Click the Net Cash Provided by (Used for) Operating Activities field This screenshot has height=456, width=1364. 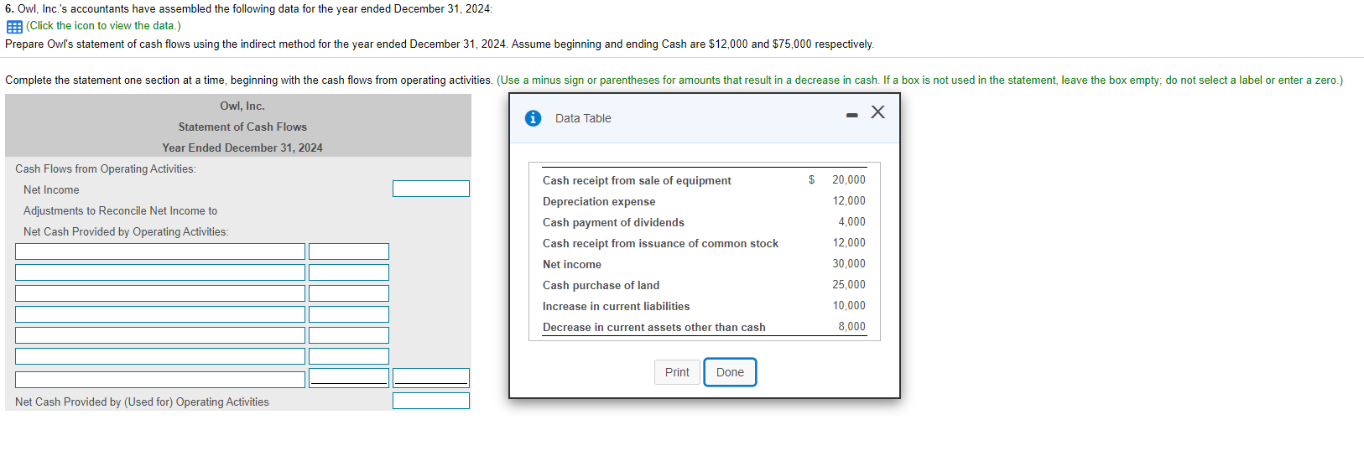pyautogui.click(x=431, y=401)
